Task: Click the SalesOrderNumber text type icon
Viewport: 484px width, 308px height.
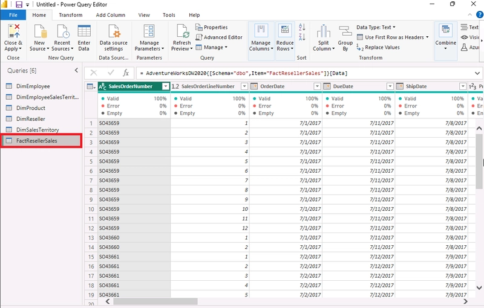Action: tap(102, 86)
